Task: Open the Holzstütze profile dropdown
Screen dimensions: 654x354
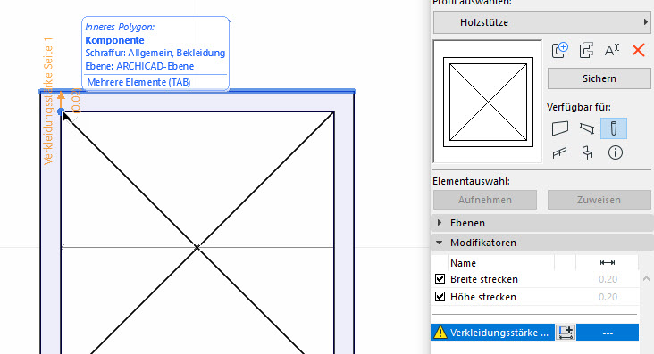Action: click(x=541, y=22)
